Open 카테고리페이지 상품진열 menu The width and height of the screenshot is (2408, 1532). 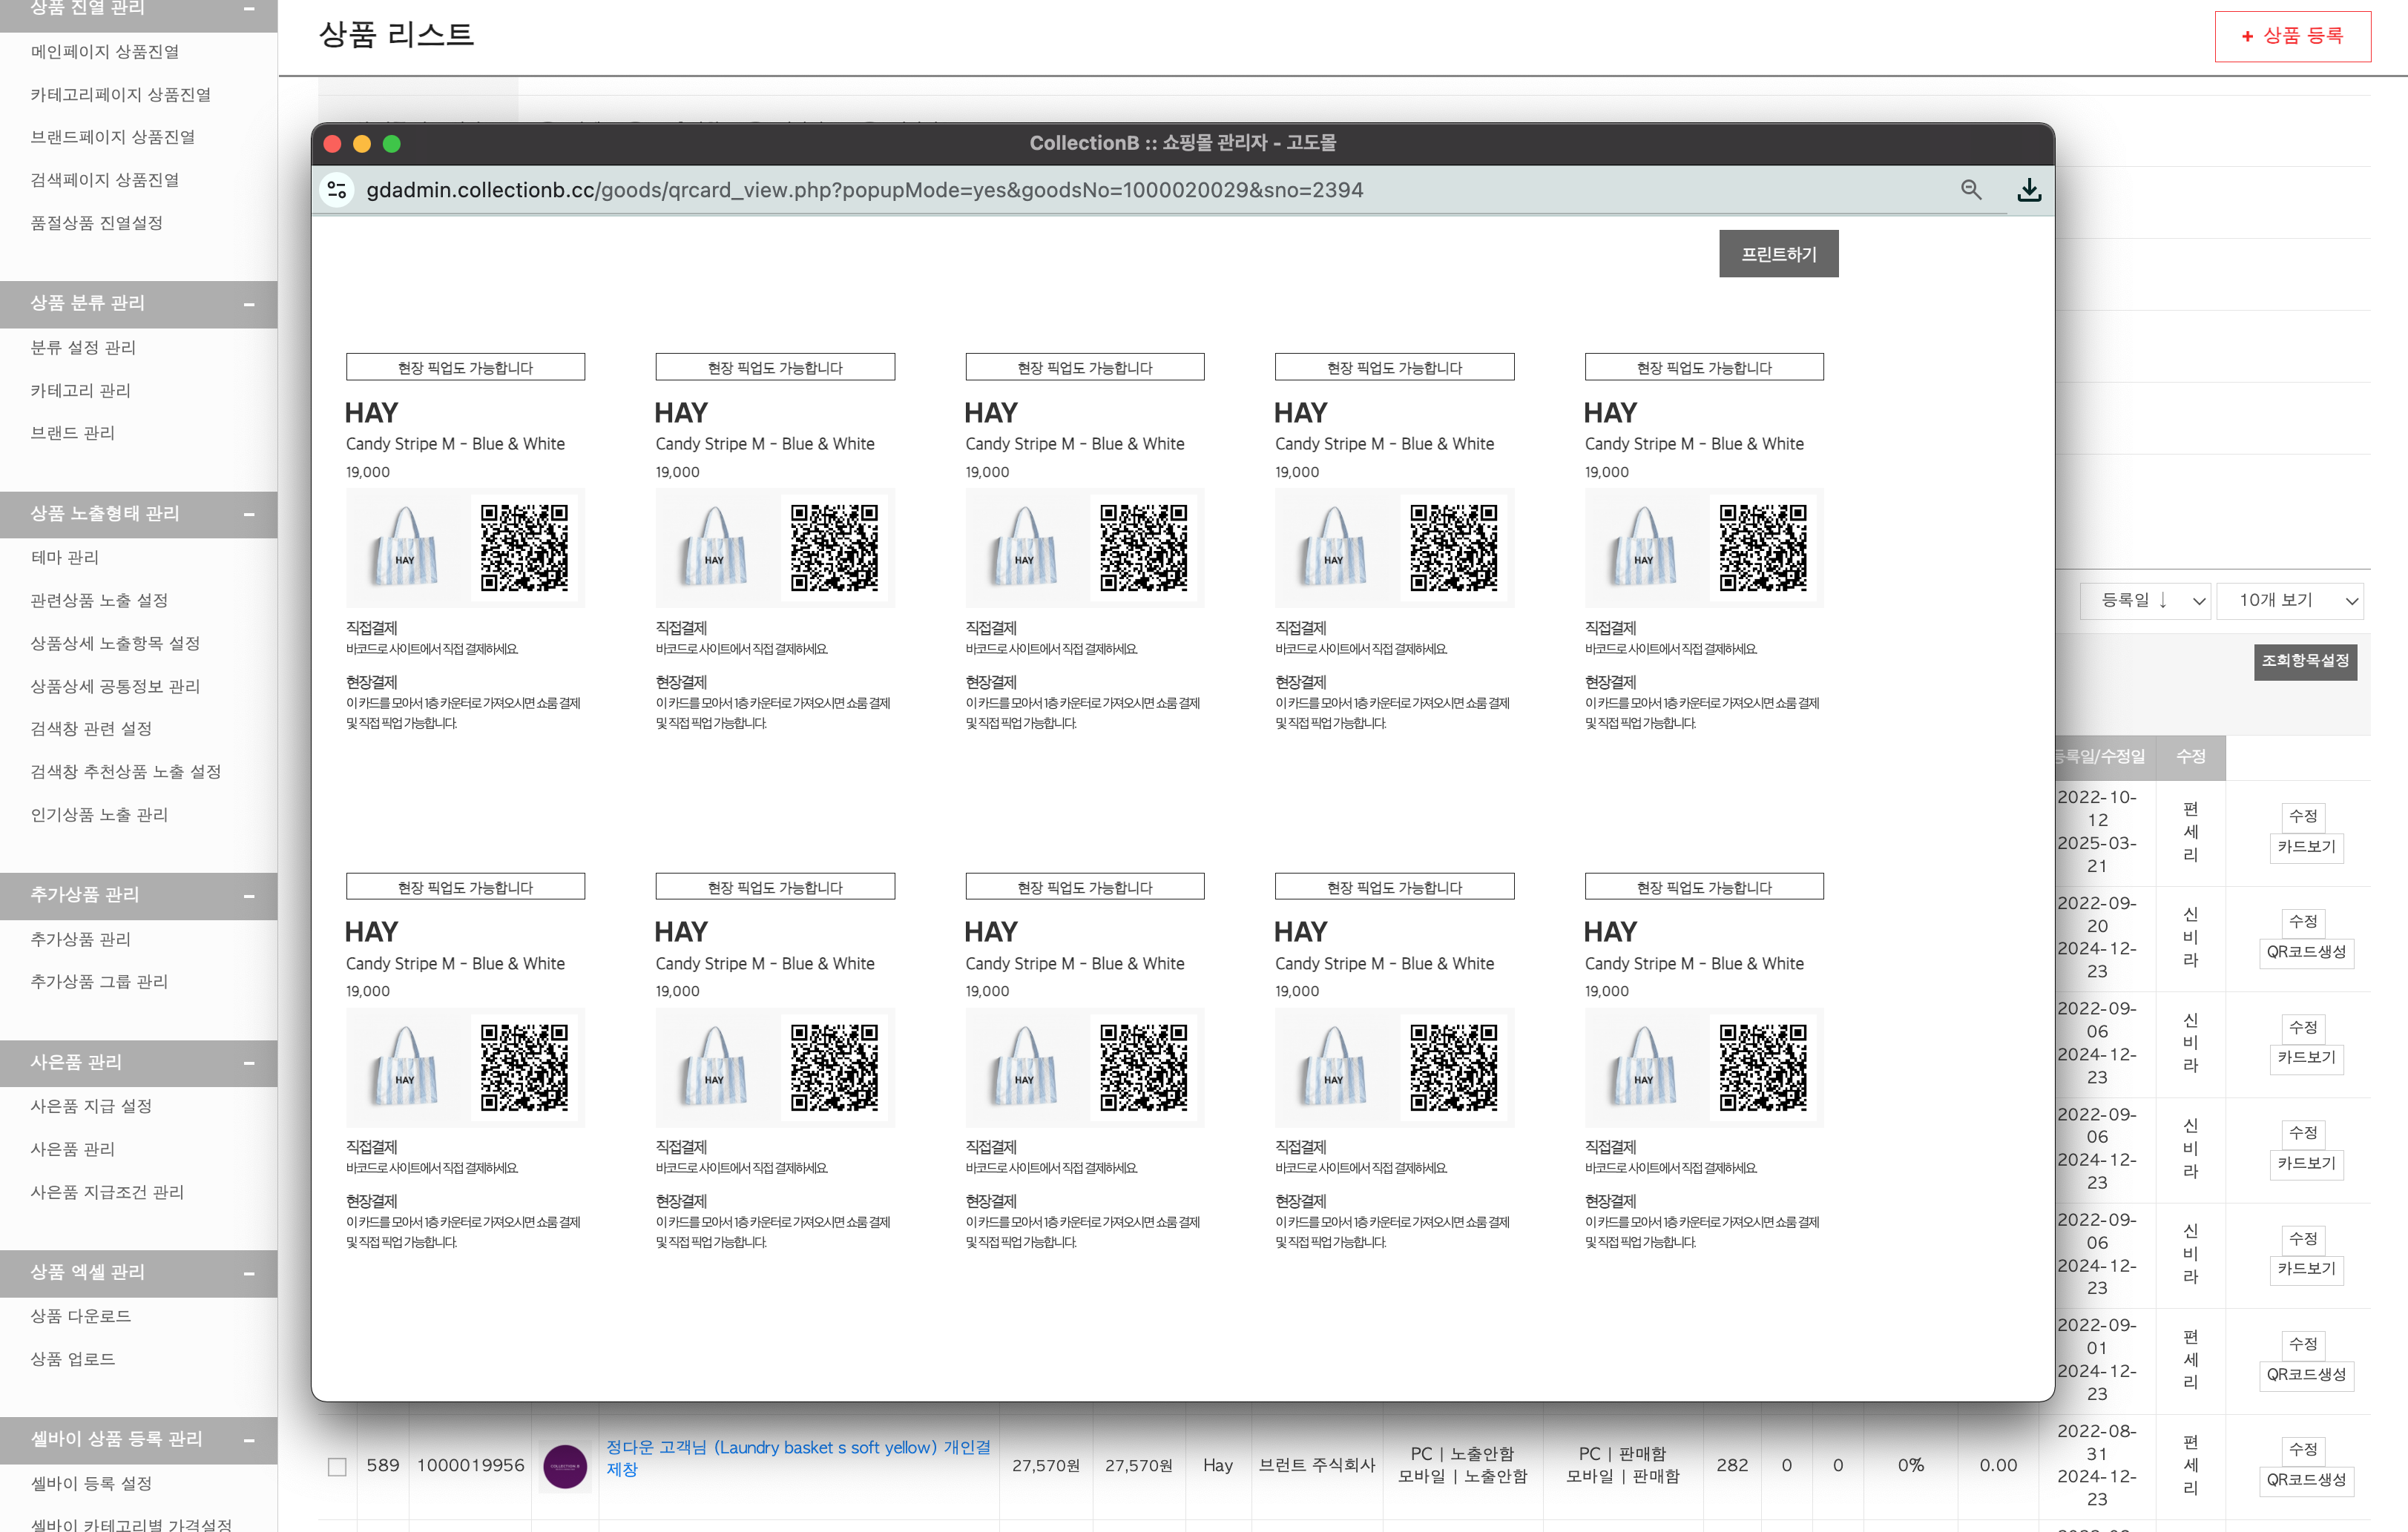121,95
